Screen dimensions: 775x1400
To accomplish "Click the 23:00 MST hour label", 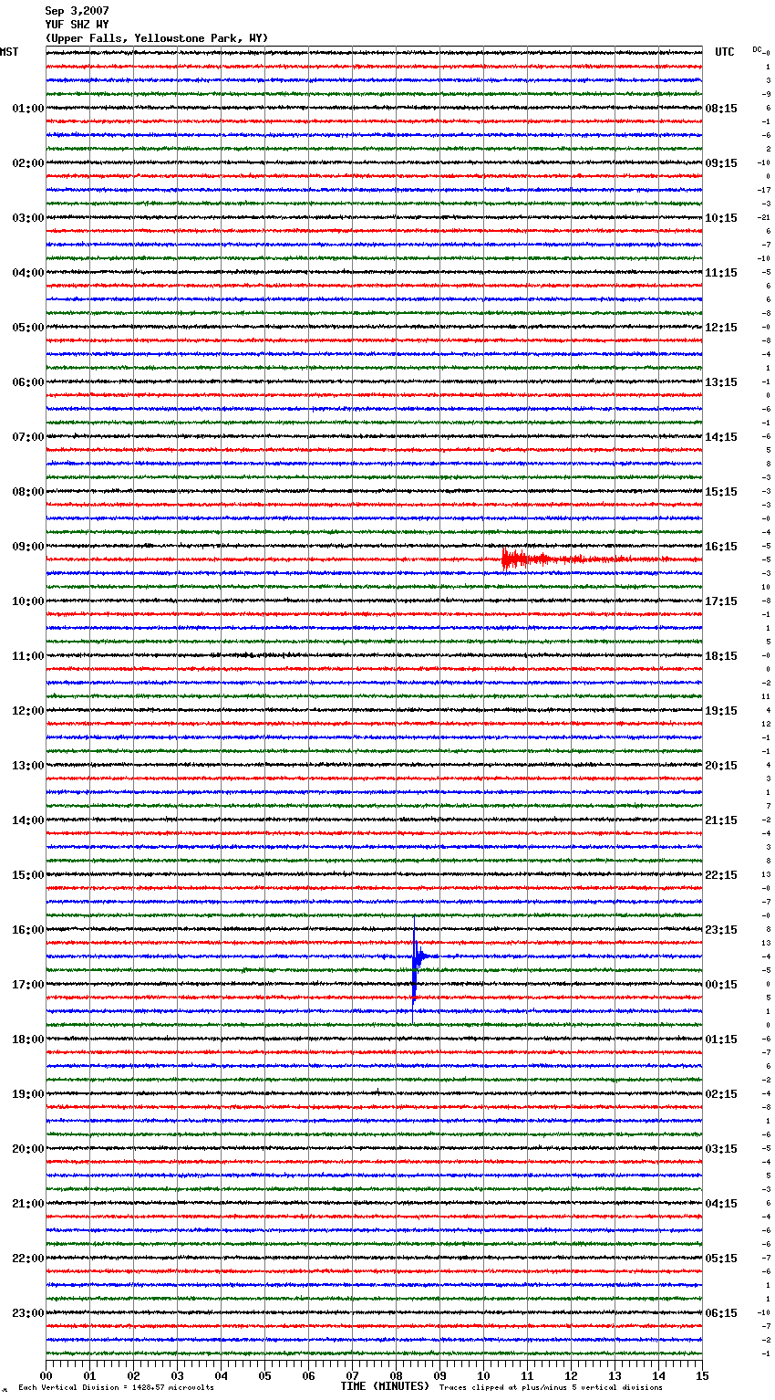I will pyautogui.click(x=28, y=1313).
